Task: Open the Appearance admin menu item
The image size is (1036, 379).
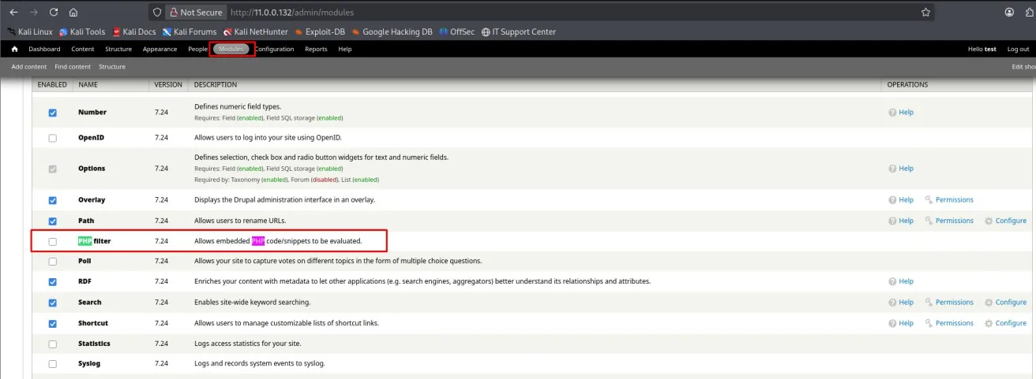Action: 160,49
